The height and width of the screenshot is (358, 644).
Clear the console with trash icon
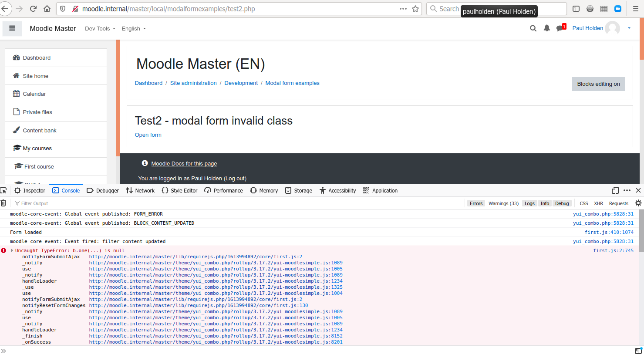pyautogui.click(x=3, y=203)
